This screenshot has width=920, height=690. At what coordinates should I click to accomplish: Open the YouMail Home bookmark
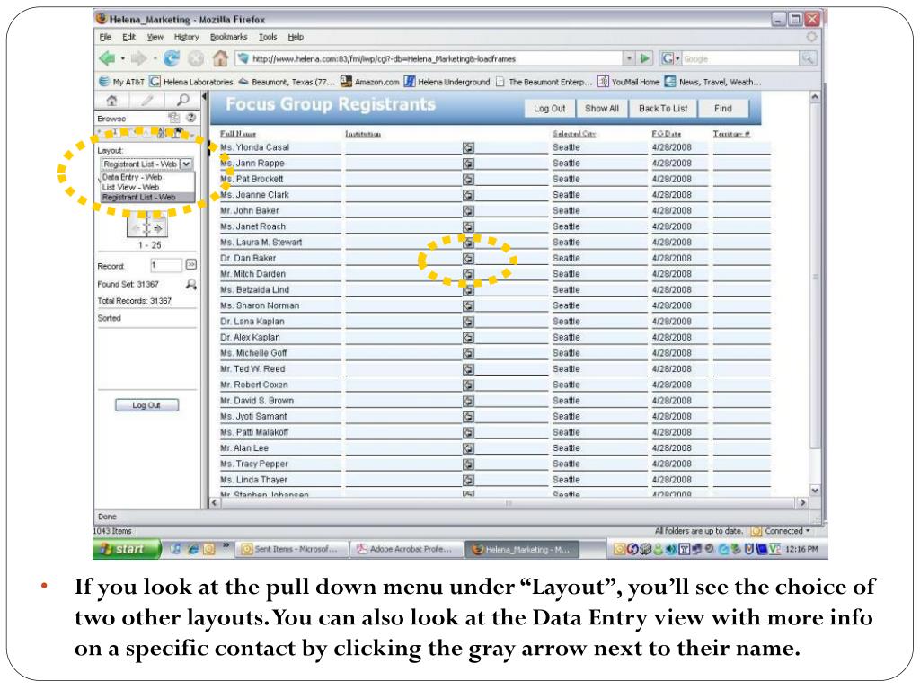628,82
